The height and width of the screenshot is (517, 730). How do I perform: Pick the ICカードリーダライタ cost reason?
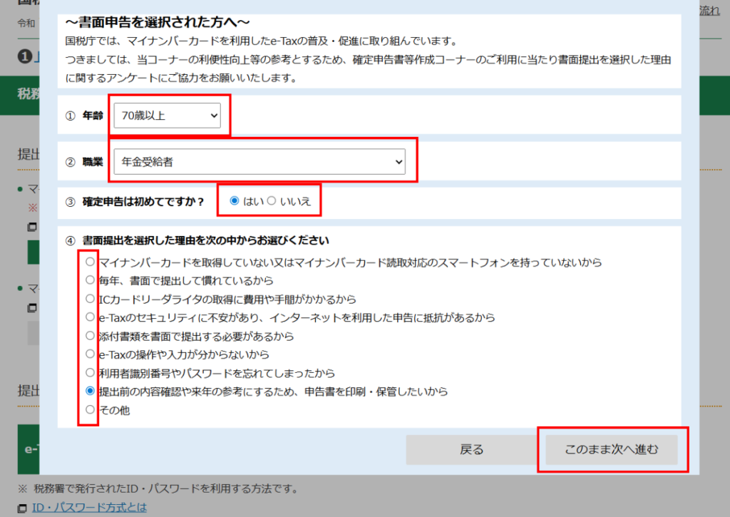click(90, 299)
